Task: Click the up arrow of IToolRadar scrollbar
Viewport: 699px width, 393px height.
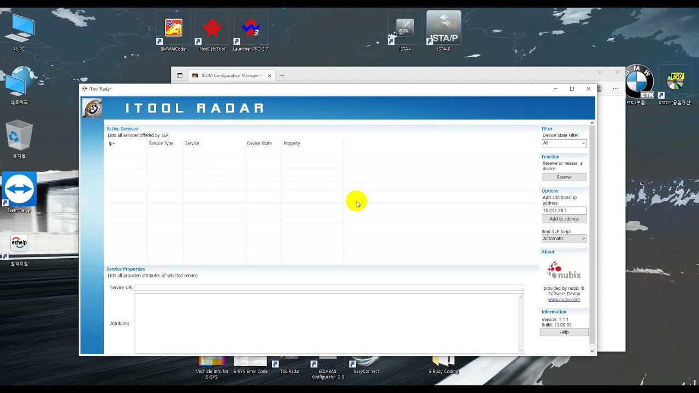Action: 592,123
